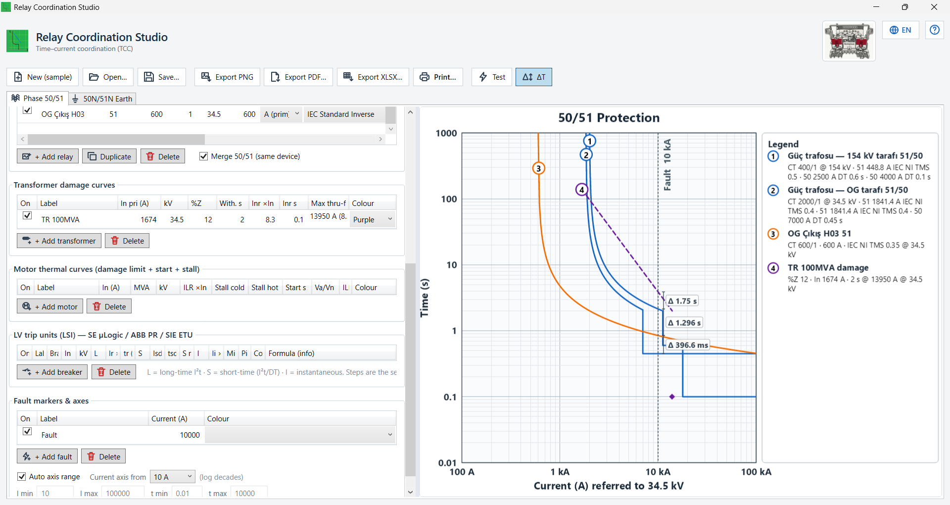Click the globe language icon
Screen dimensions: 950x505
point(894,30)
